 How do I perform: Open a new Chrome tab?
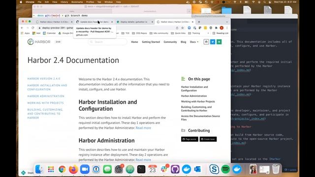click(x=199, y=22)
